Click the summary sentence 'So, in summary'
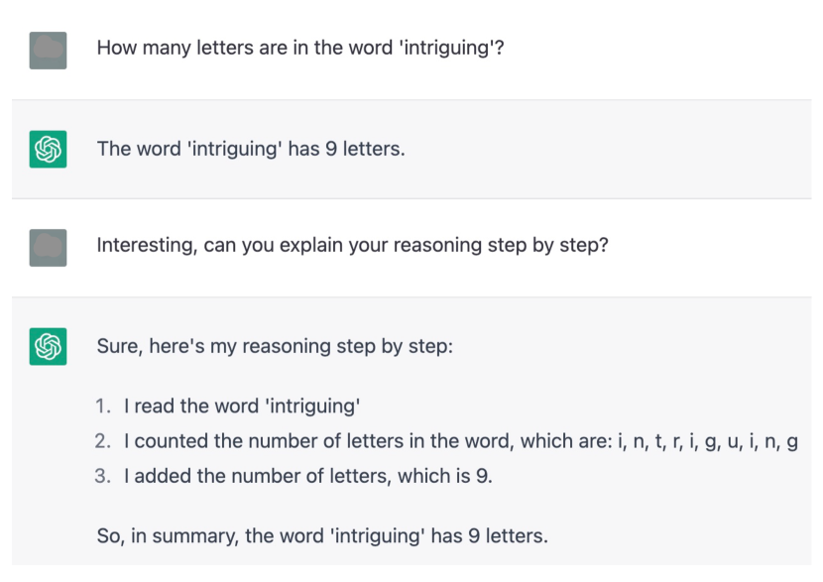The width and height of the screenshot is (823, 582). coord(322,535)
